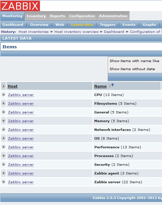The image size is (162, 205).
Task: Open the Reports main tab
Action: point(57,16)
